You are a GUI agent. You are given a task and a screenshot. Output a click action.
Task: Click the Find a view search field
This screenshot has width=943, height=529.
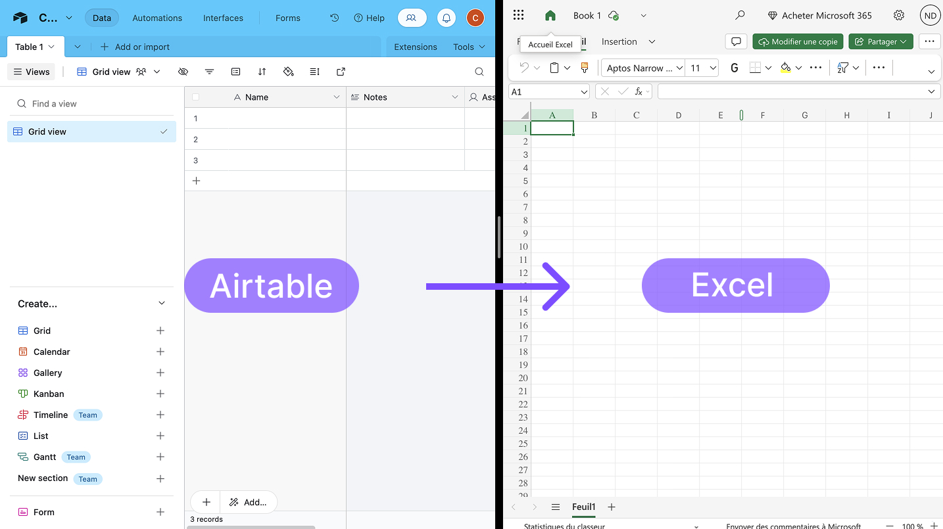[x=92, y=103]
